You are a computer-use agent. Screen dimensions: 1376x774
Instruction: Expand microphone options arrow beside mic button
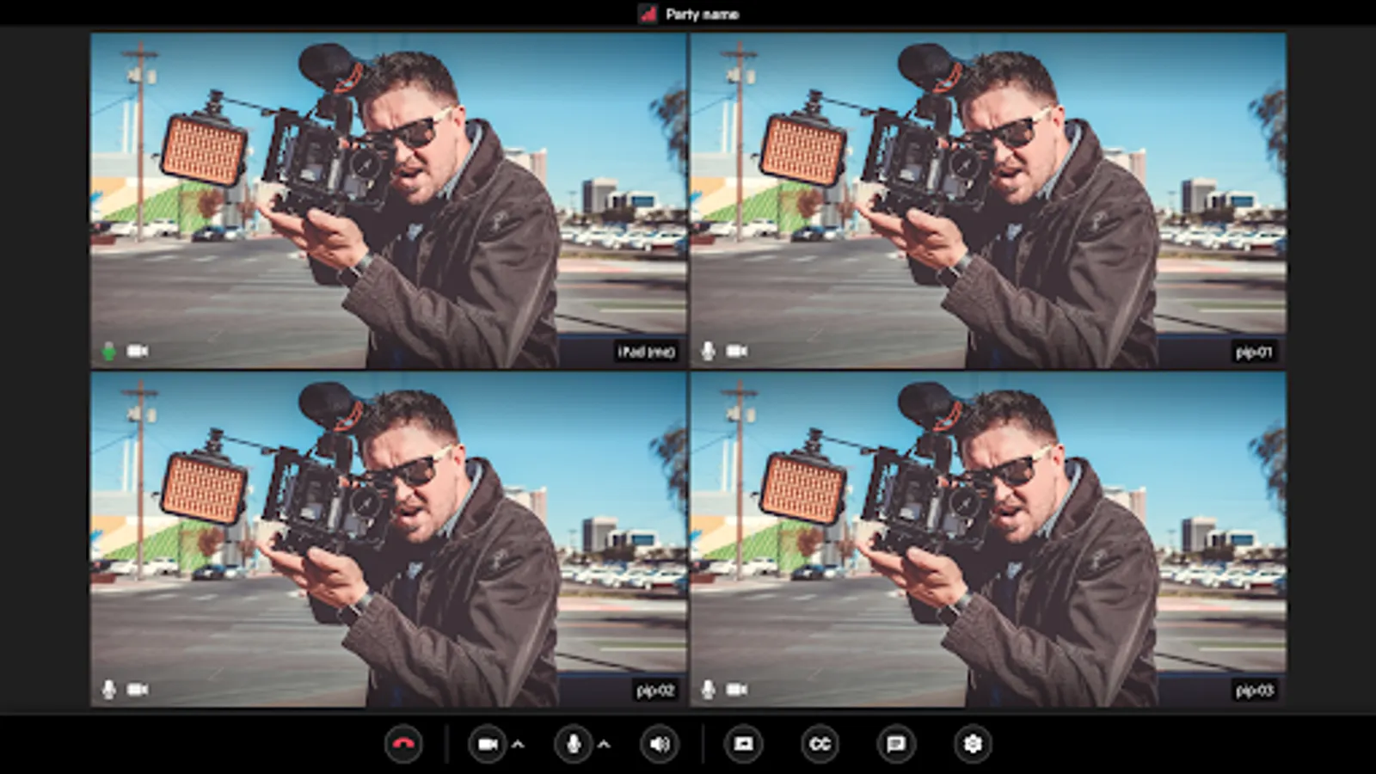[604, 745]
